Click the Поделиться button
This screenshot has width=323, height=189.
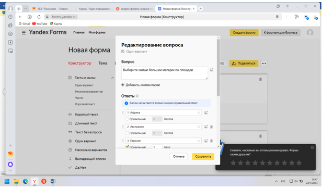click(x=244, y=64)
